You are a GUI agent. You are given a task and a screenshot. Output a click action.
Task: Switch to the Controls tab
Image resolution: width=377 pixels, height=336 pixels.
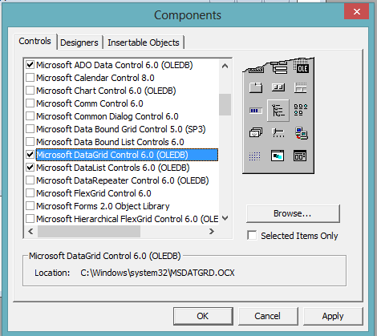coord(35,41)
